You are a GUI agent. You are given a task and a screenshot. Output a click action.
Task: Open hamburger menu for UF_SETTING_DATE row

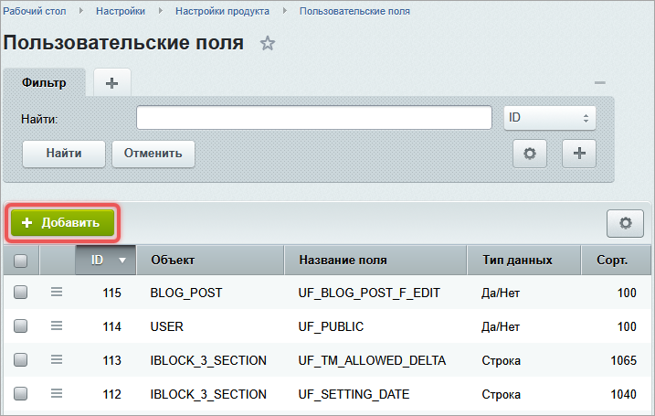tap(57, 393)
